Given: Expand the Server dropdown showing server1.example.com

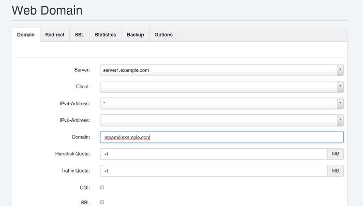Looking at the screenshot, I should pyautogui.click(x=222, y=70).
